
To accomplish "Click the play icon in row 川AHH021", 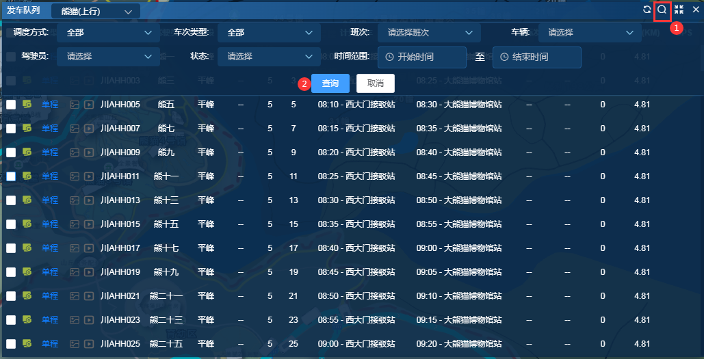I will [88, 296].
